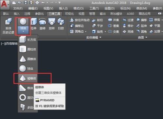This screenshot has height=119, width=163.
Task: Choose 圆柱体 cylinder from the primitives list
Action: pos(28,49)
